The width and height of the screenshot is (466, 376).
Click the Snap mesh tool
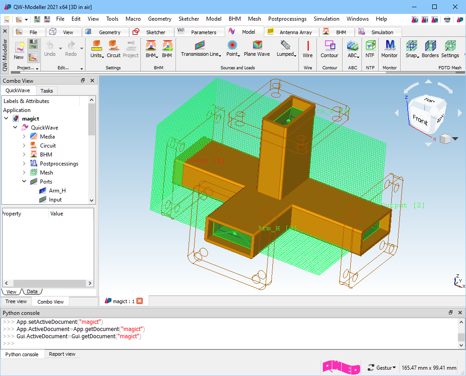coord(412,49)
